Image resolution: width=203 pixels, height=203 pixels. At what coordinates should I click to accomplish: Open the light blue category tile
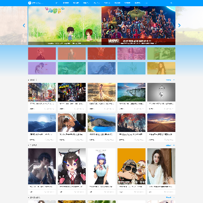pyautogui.click(x=131, y=68)
